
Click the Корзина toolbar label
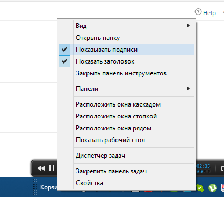(48, 187)
